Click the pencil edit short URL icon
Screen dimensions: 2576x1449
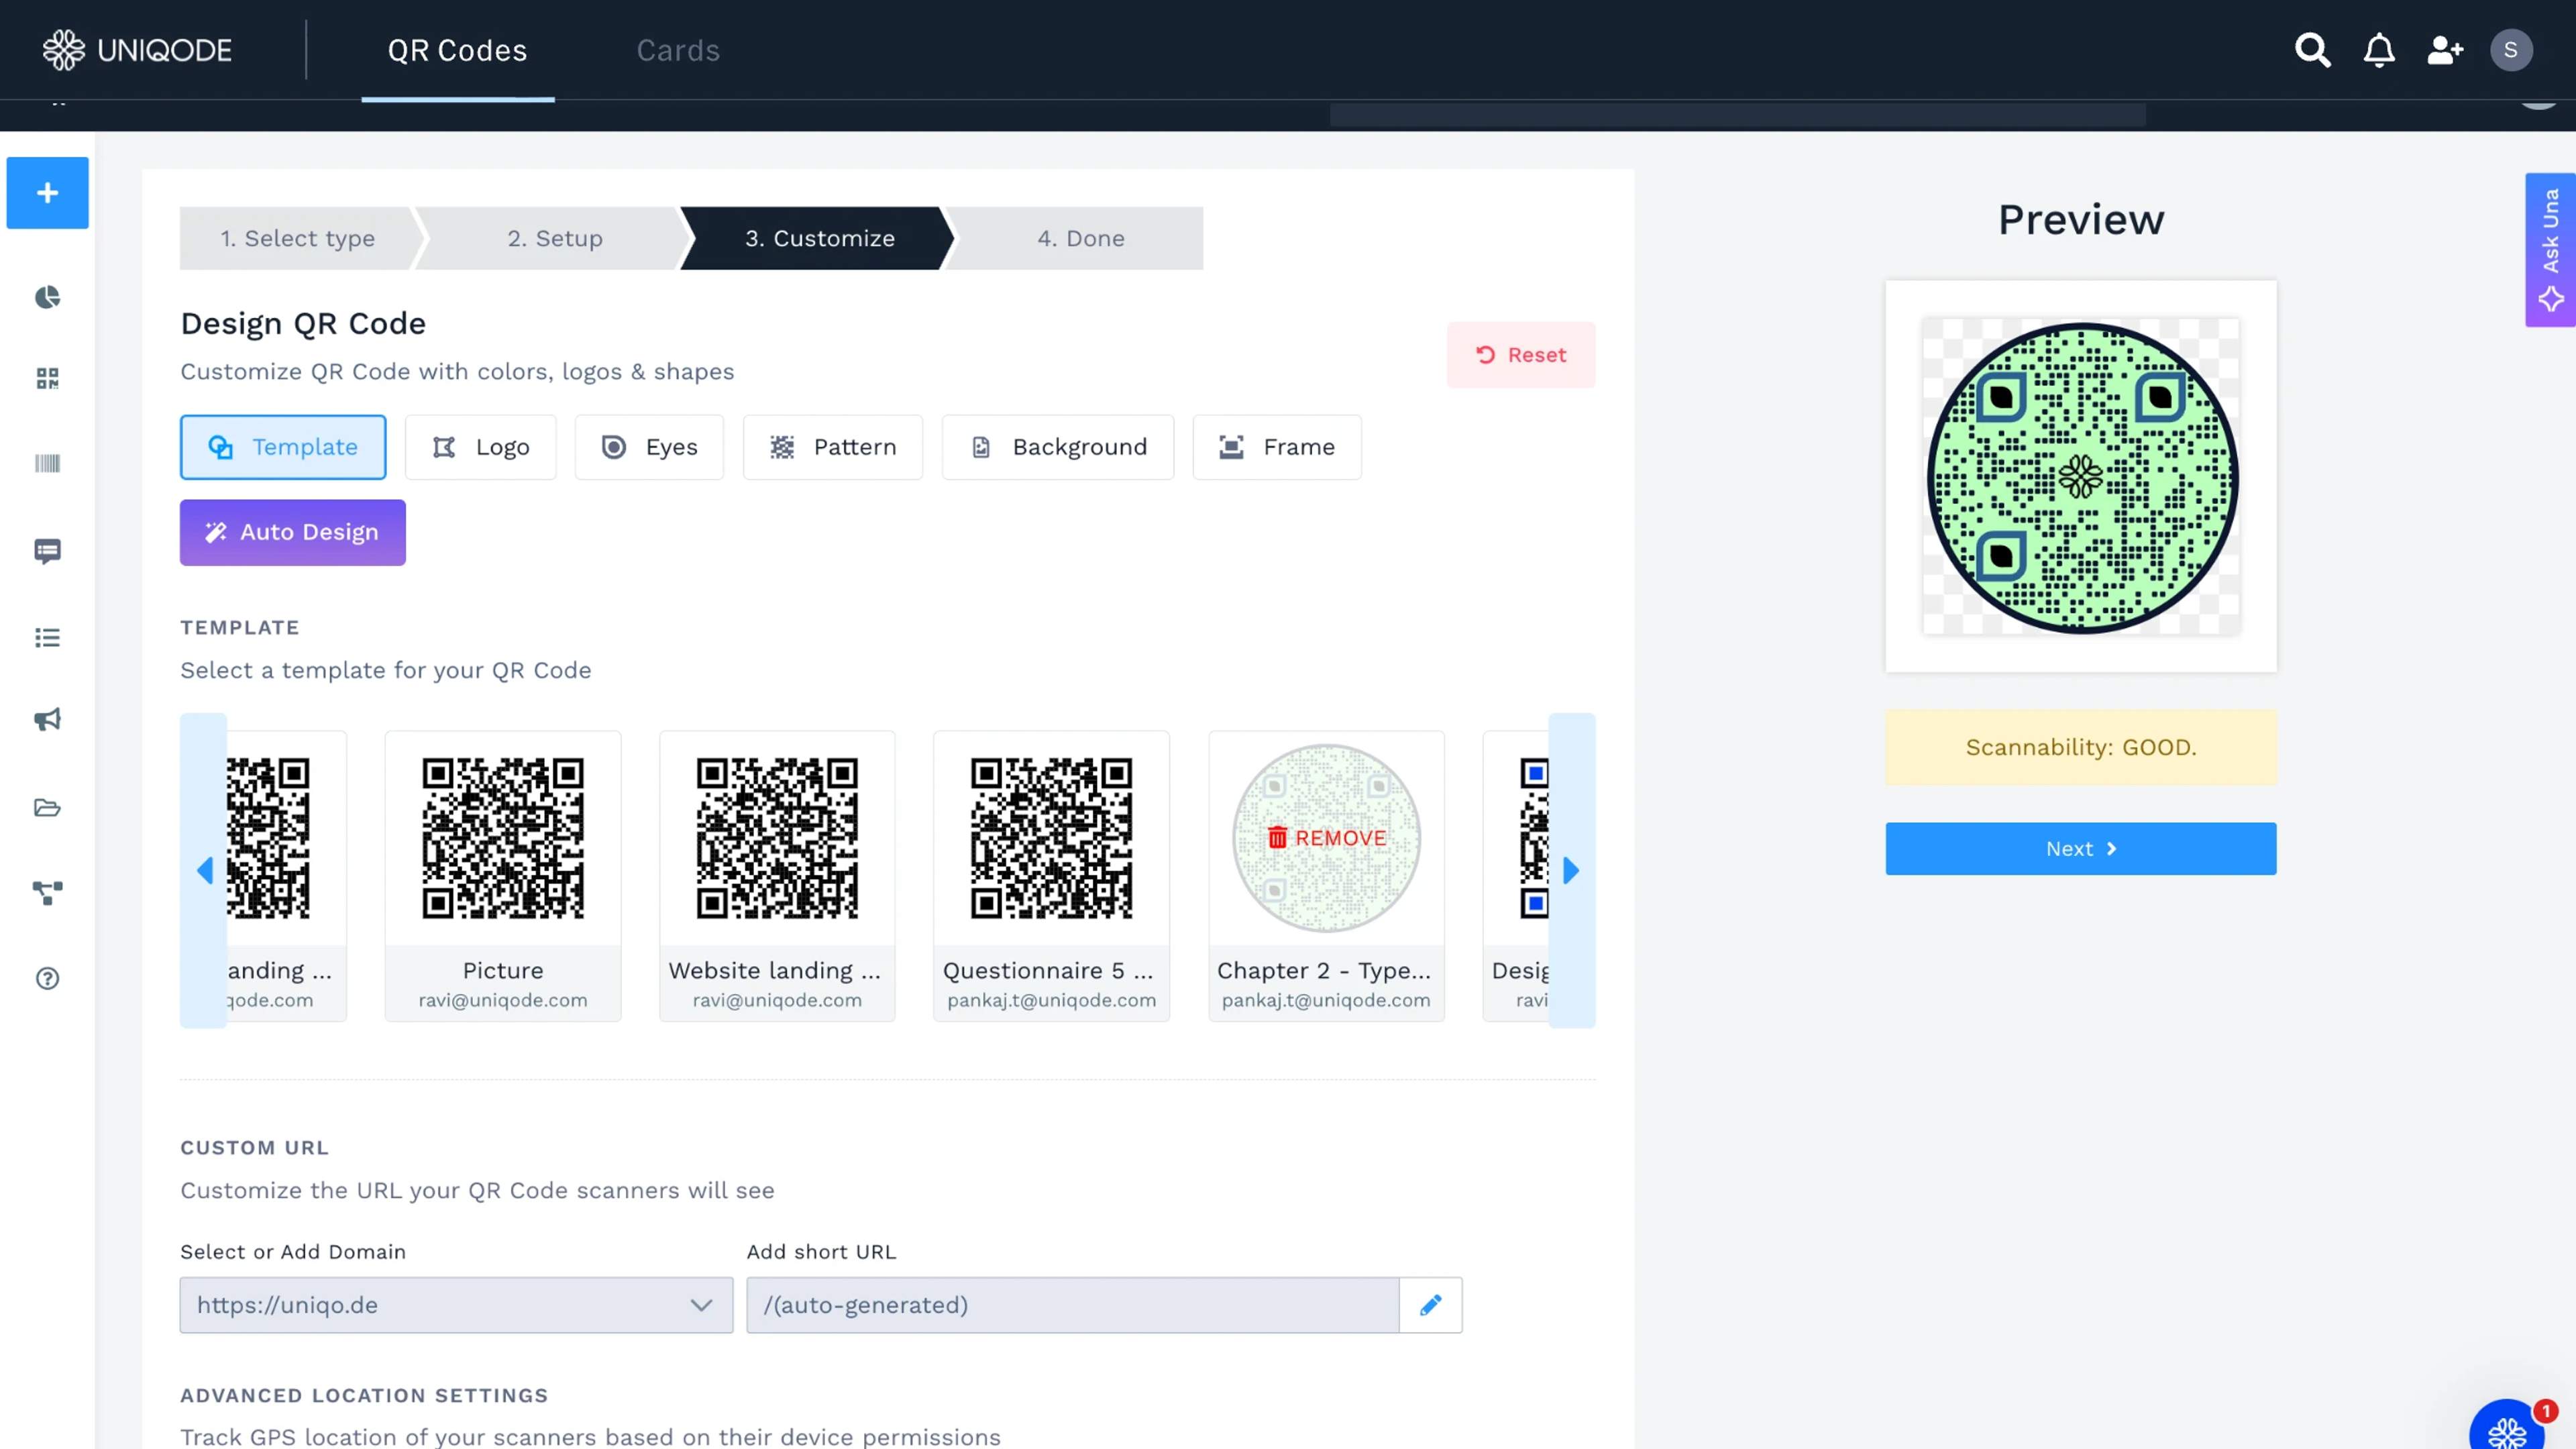pos(1431,1304)
